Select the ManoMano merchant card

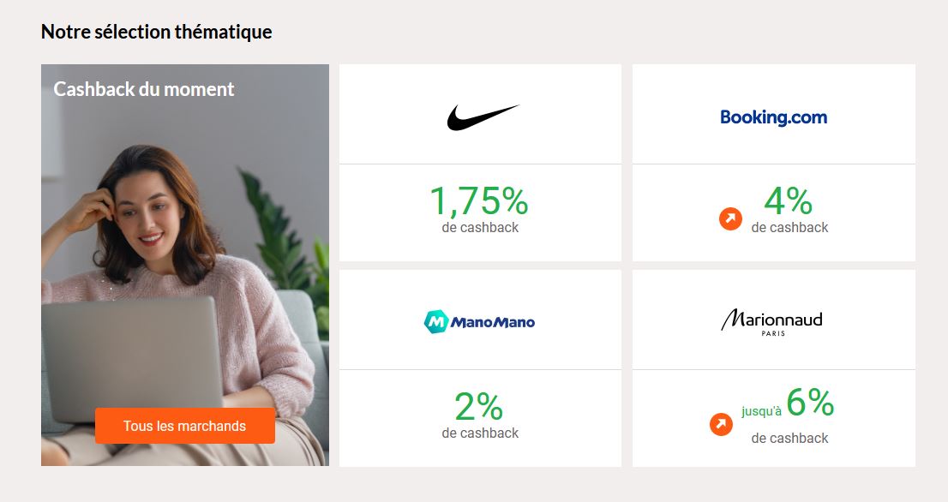pyautogui.click(x=481, y=367)
